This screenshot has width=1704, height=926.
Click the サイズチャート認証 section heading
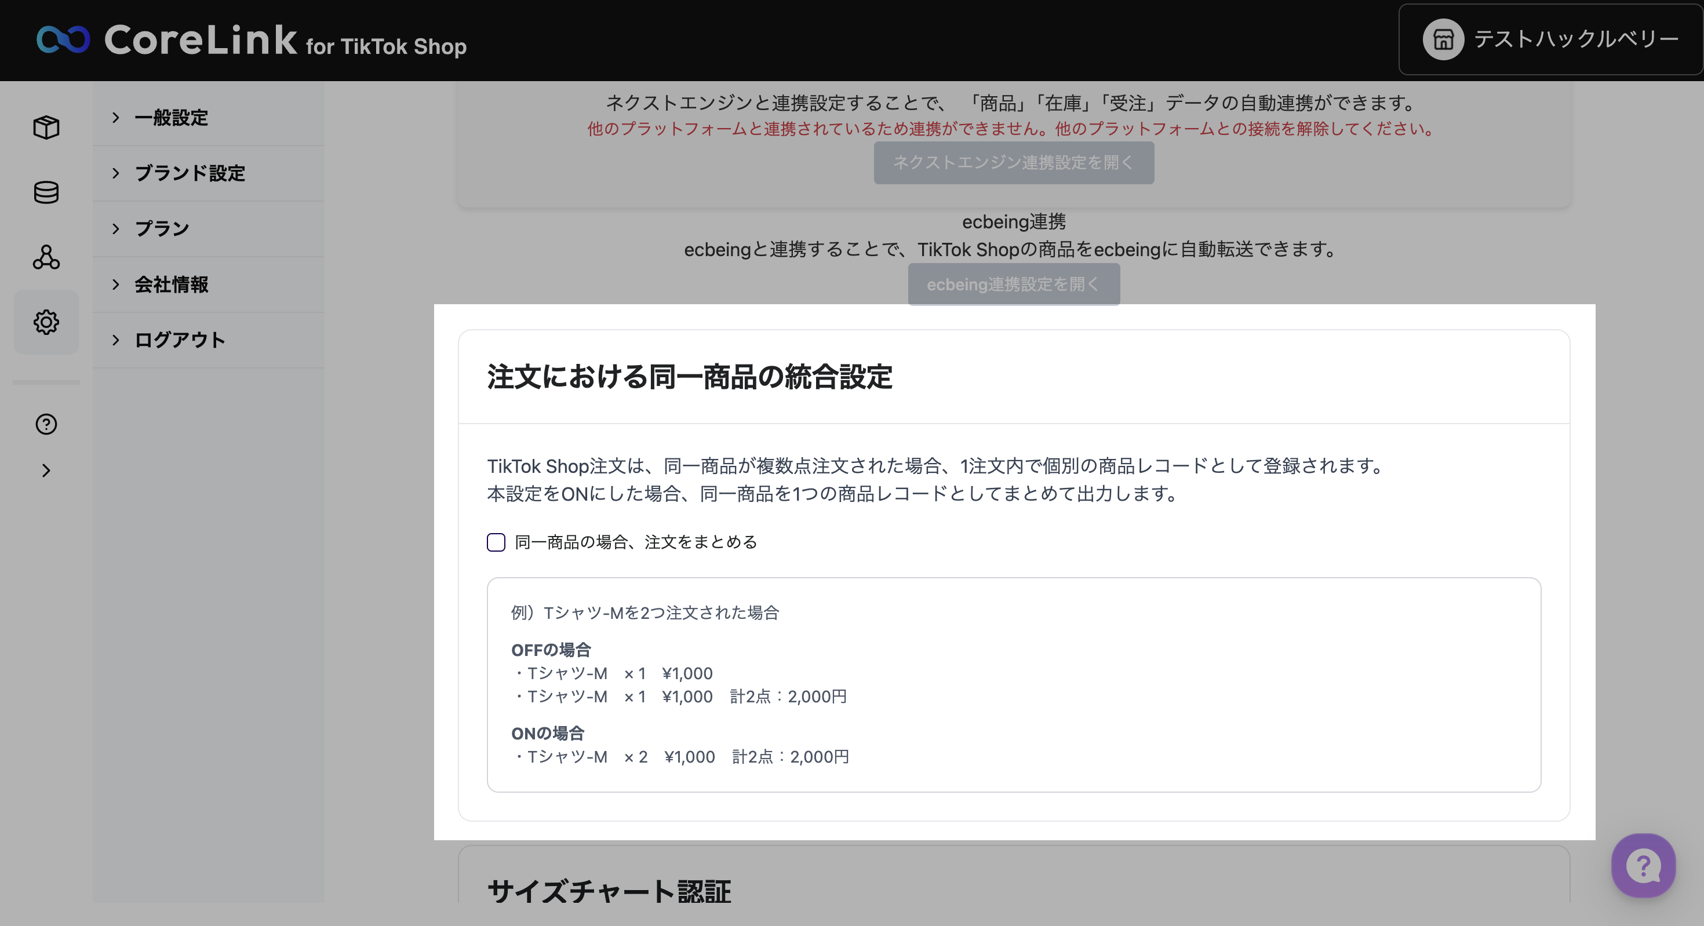point(609,891)
